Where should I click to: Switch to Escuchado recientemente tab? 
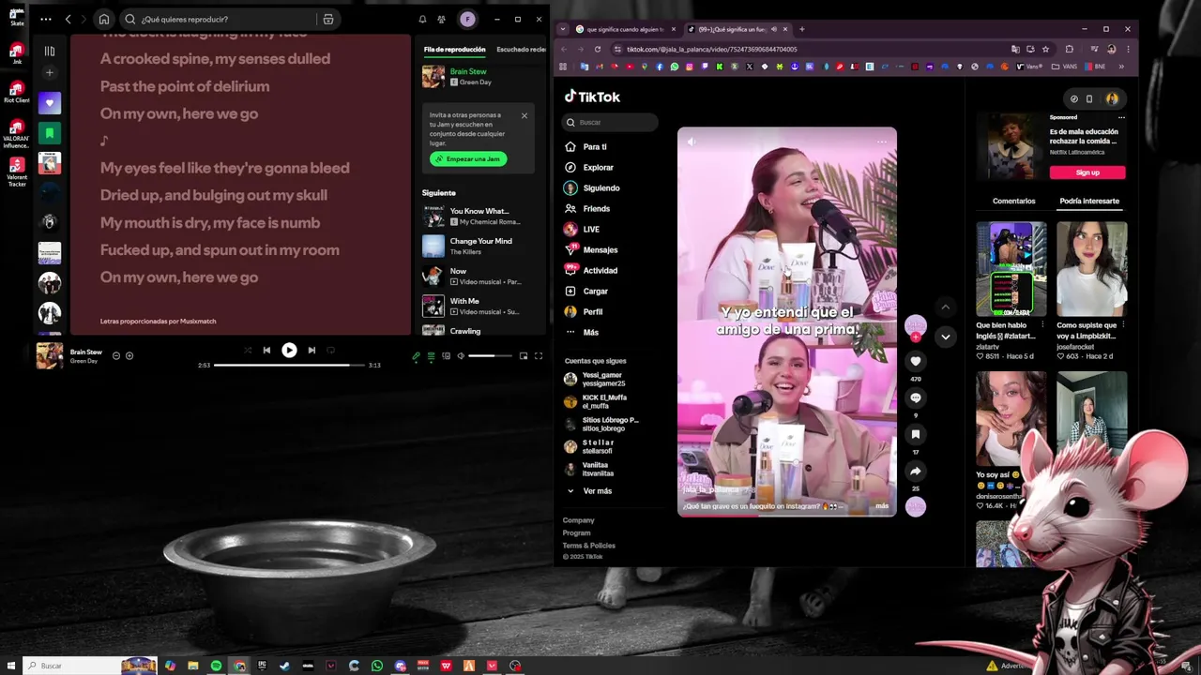coord(521,49)
